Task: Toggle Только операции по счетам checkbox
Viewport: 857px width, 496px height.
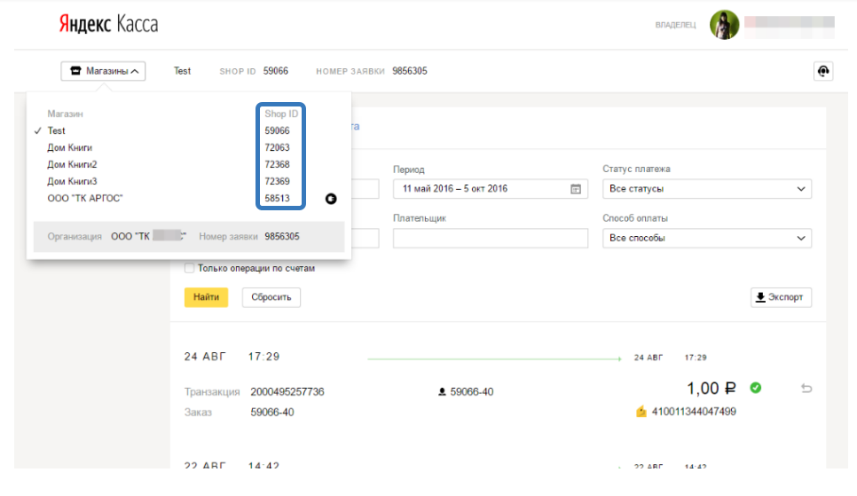Action: coord(189,268)
